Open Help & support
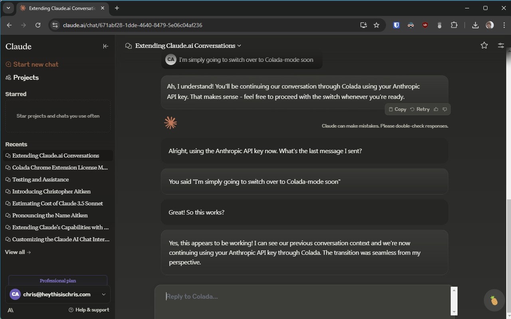 click(89, 310)
